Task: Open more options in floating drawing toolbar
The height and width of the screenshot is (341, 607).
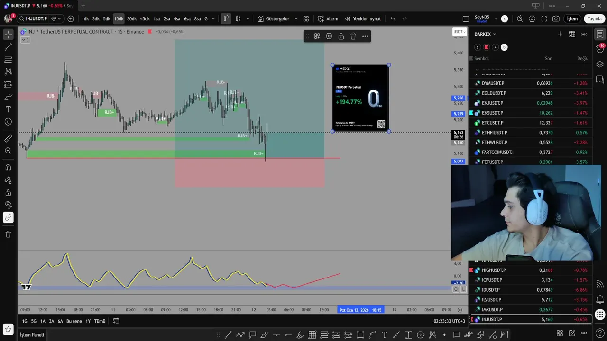Action: [x=365, y=36]
